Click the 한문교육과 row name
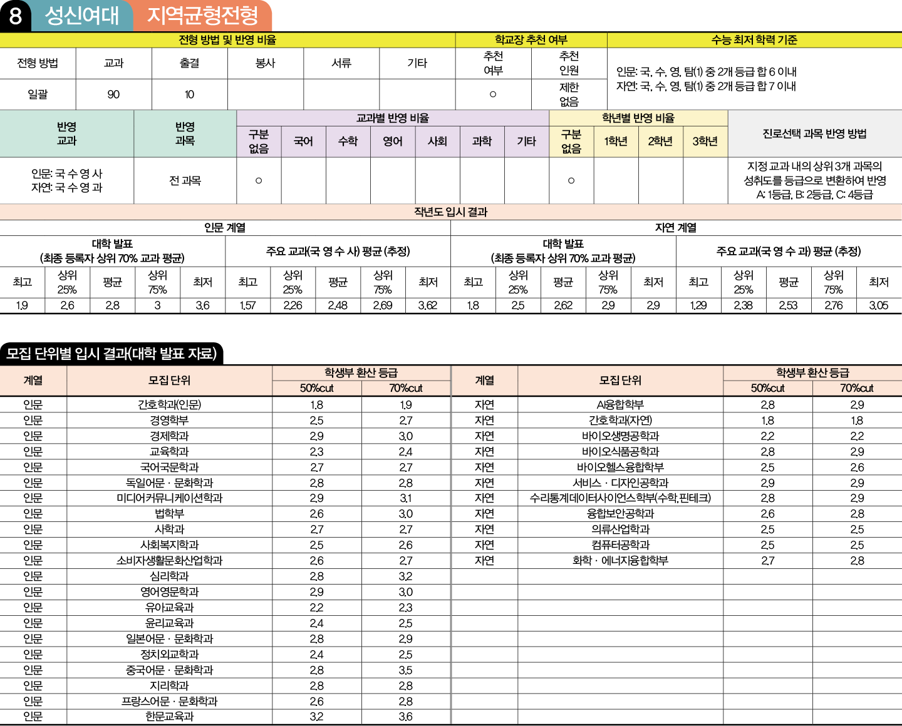 [x=169, y=717]
